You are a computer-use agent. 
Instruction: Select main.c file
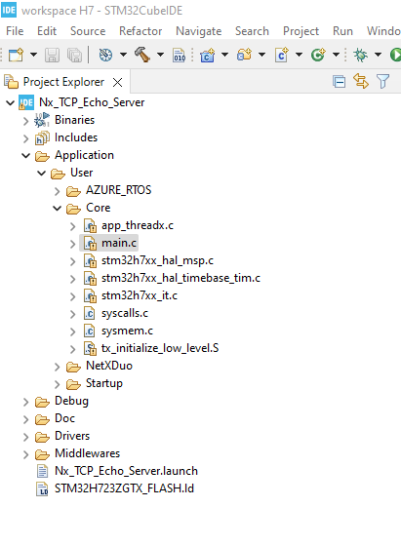coord(119,243)
